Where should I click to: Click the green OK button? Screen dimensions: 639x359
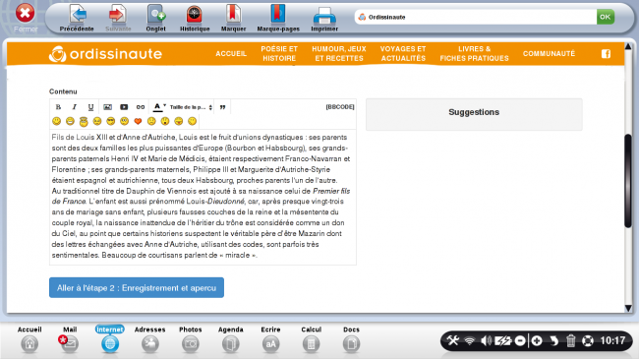point(606,17)
